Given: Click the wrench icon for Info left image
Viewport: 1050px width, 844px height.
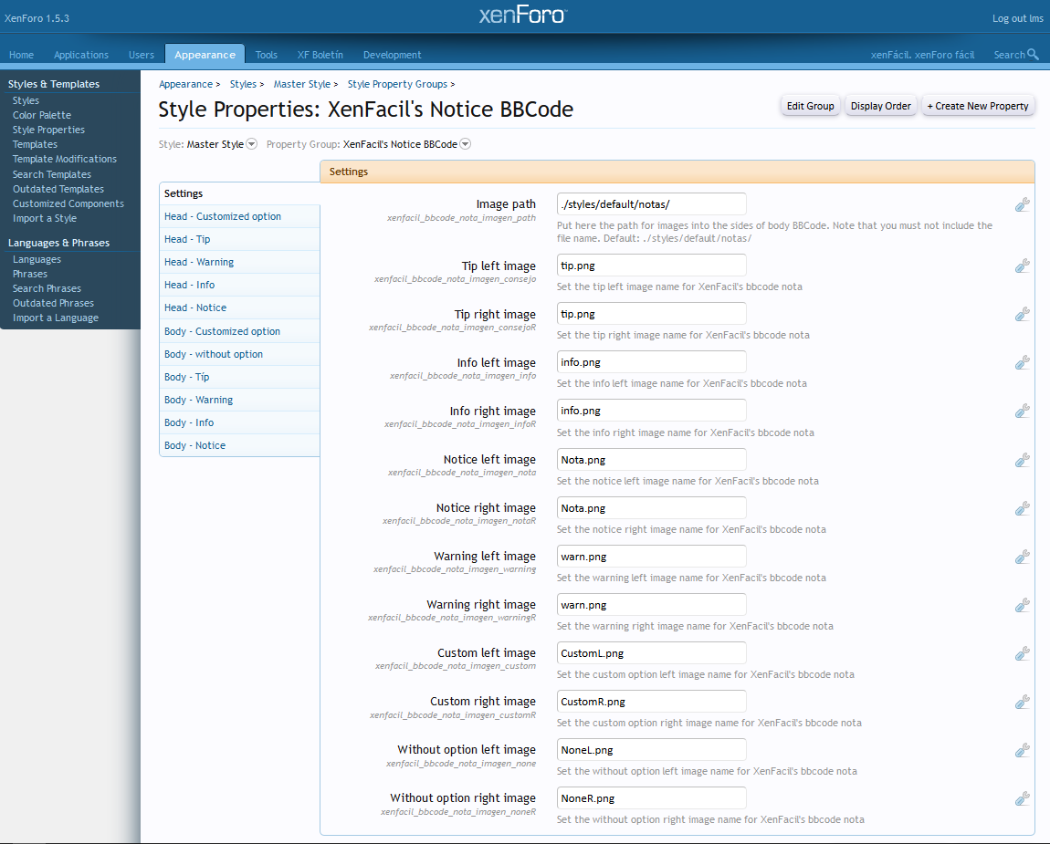Looking at the screenshot, I should (1022, 363).
